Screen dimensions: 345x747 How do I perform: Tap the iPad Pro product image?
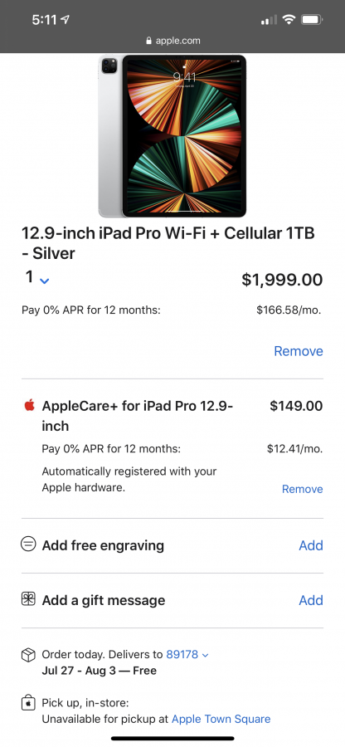tap(172, 136)
